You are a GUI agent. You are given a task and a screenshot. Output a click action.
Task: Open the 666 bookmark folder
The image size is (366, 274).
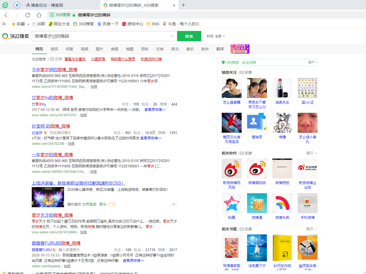point(153,24)
